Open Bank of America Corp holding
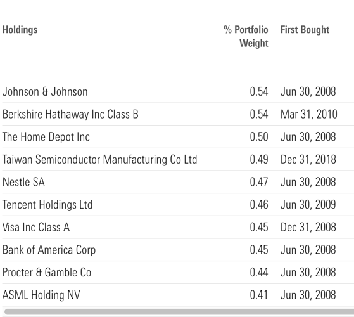354x317 pixels. click(49, 250)
